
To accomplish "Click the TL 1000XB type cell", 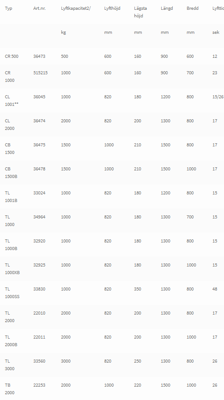I will point(12,269).
